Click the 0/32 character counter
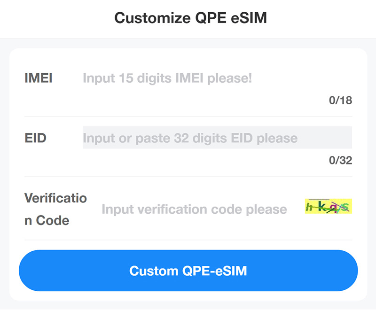The image size is (376, 310). coord(340,160)
